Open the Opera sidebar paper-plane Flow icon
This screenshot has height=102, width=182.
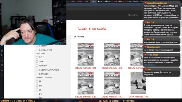[2, 55]
